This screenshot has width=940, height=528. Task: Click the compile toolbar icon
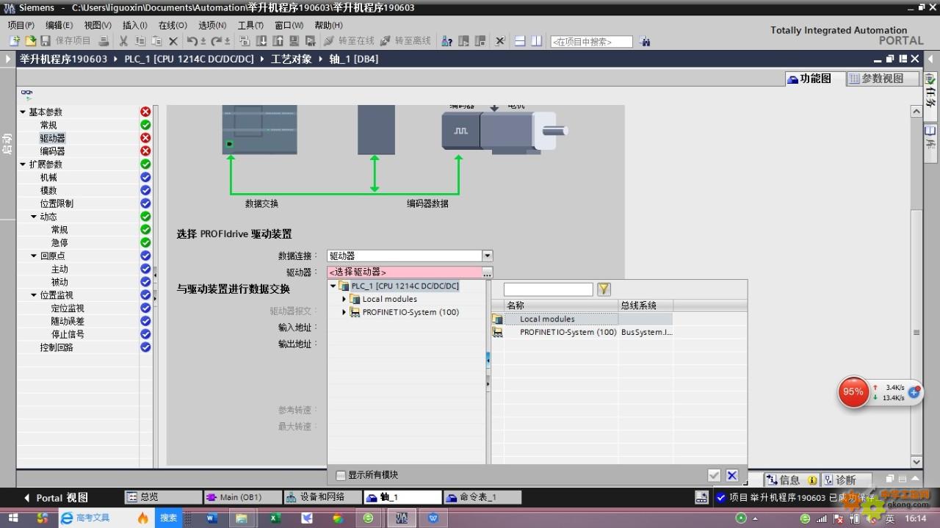click(245, 41)
